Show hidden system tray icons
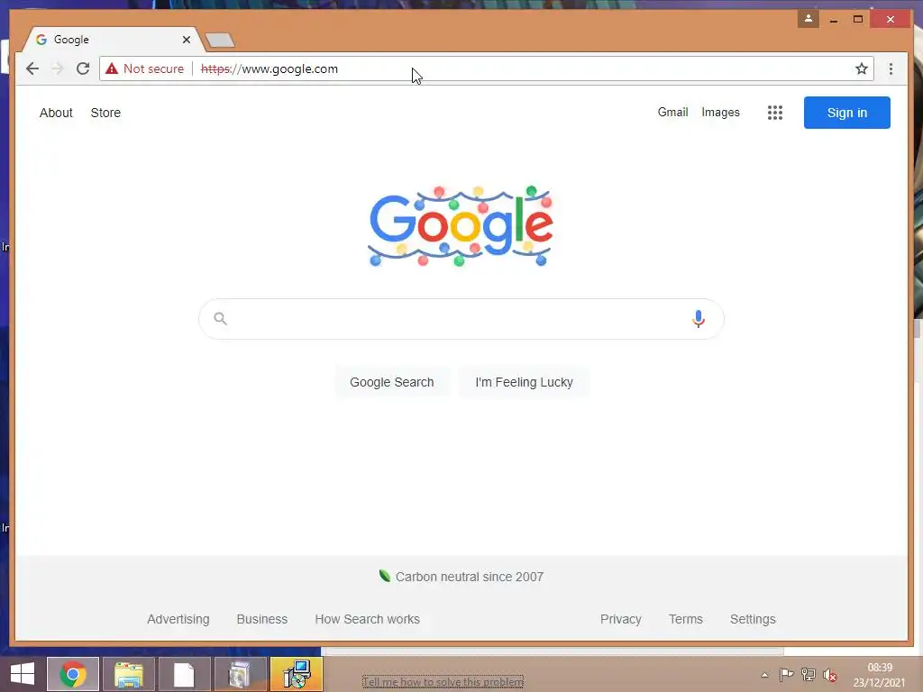 point(764,675)
